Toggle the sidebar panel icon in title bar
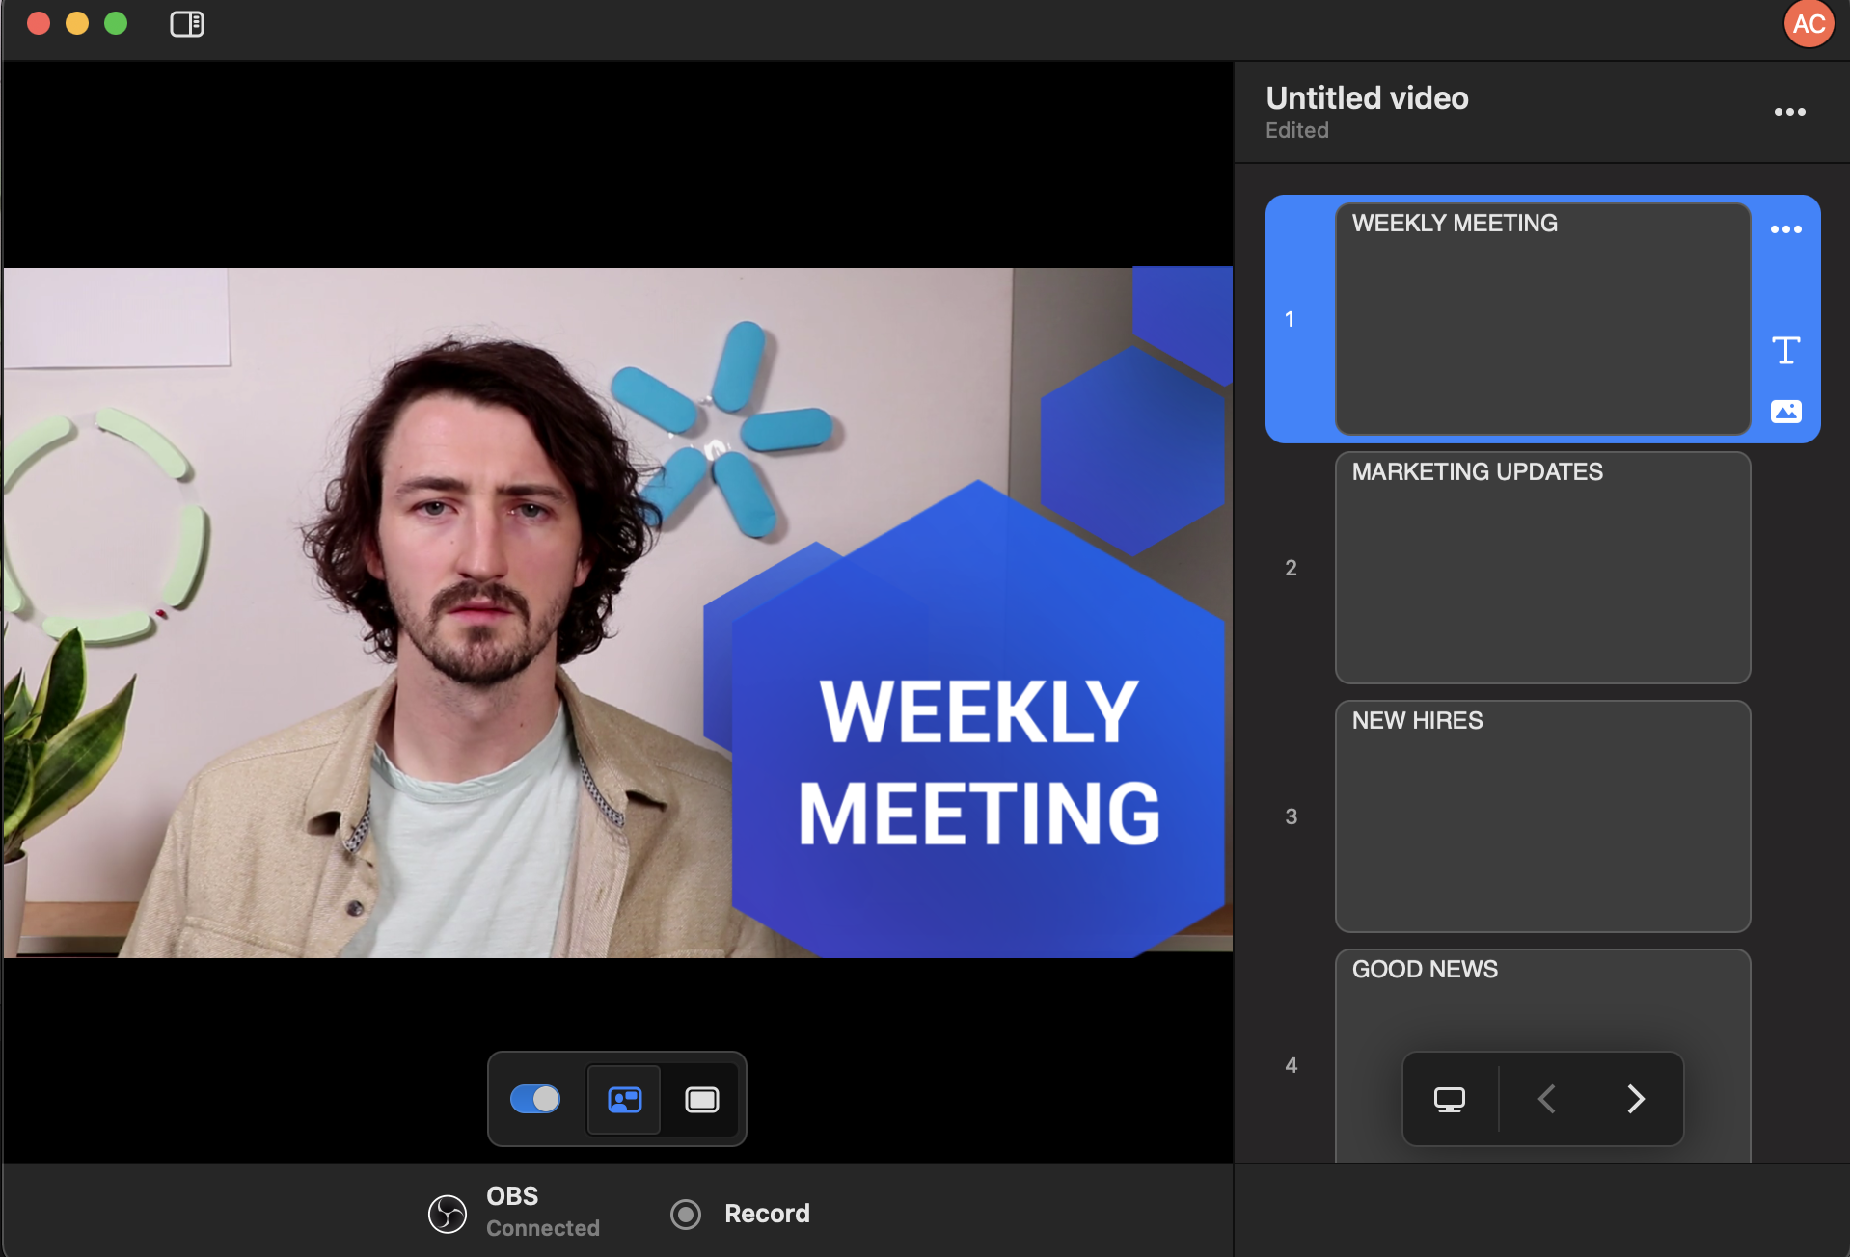1850x1257 pixels. pos(186,24)
